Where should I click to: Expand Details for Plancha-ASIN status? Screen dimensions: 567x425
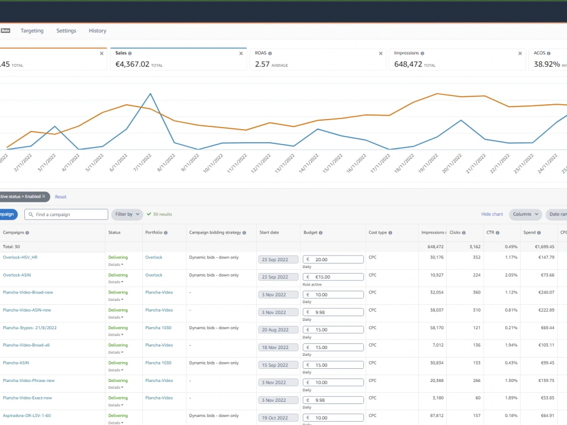[116, 370]
